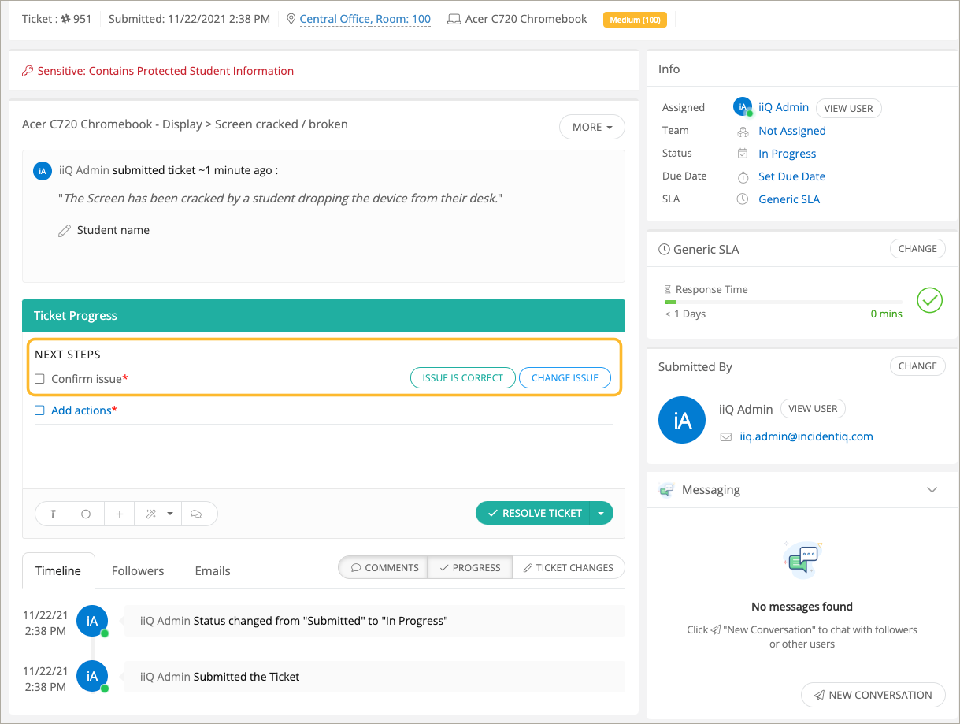Open the Resolve Ticket dropdown arrow
Viewport: 960px width, 724px height.
point(602,513)
